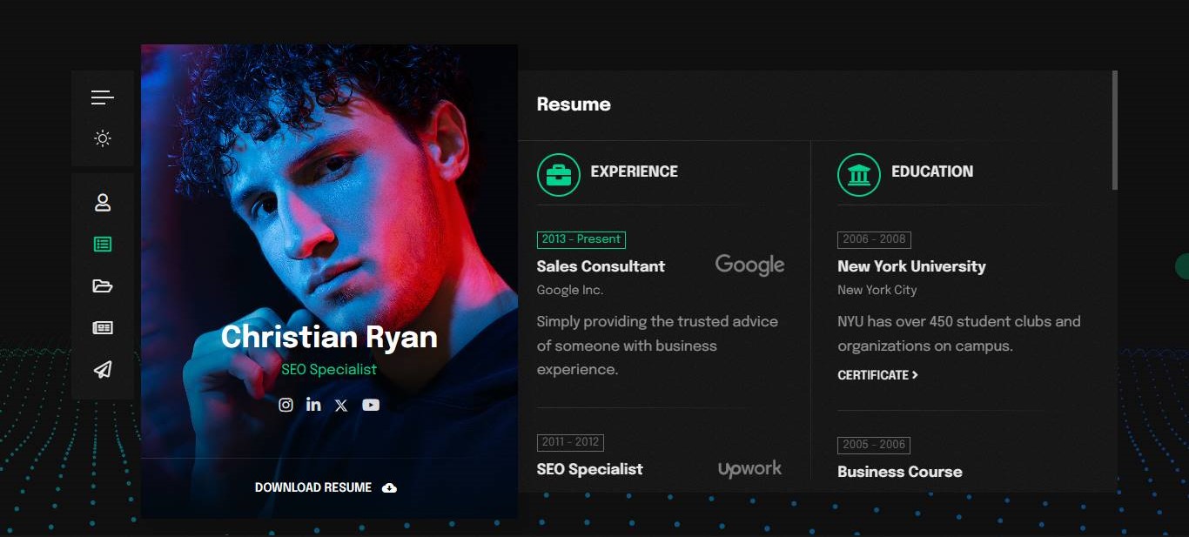This screenshot has width=1189, height=537.
Task: Select the Resume list icon in sidebar
Action: (103, 245)
